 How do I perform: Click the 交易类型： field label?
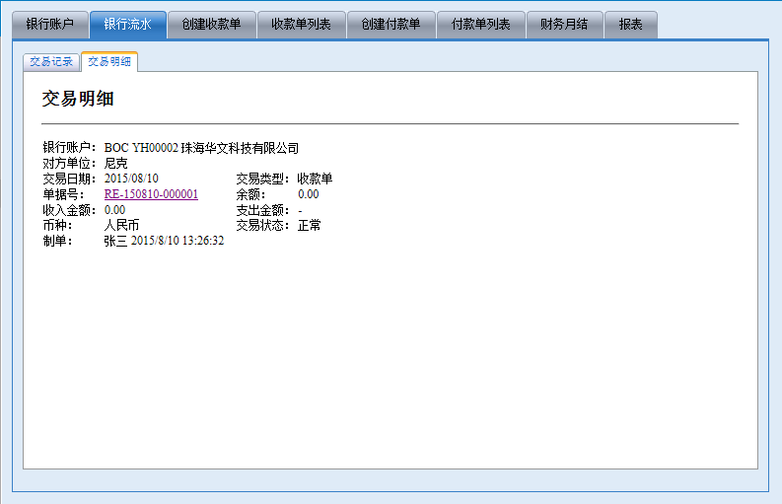point(263,179)
